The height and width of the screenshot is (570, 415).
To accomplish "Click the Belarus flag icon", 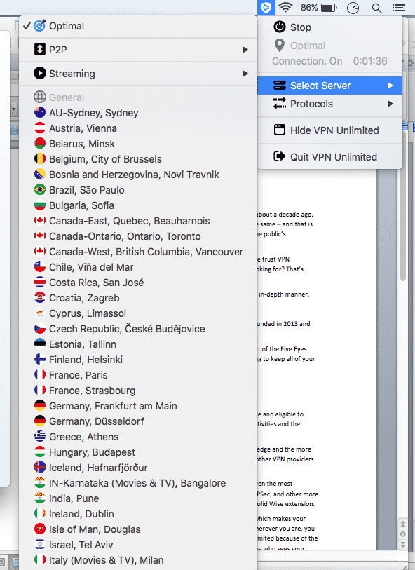I will click(40, 144).
